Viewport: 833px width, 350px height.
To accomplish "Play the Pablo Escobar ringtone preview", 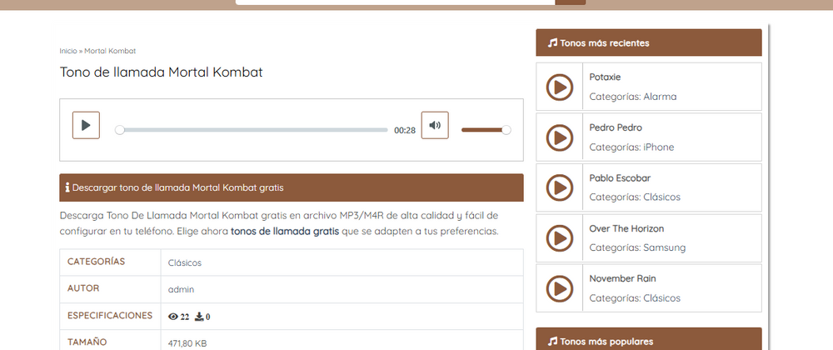I will (x=560, y=187).
